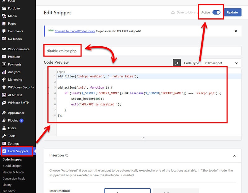Click the Tools wrench icon
This screenshot has height=193, width=248.
(x=4, y=136)
